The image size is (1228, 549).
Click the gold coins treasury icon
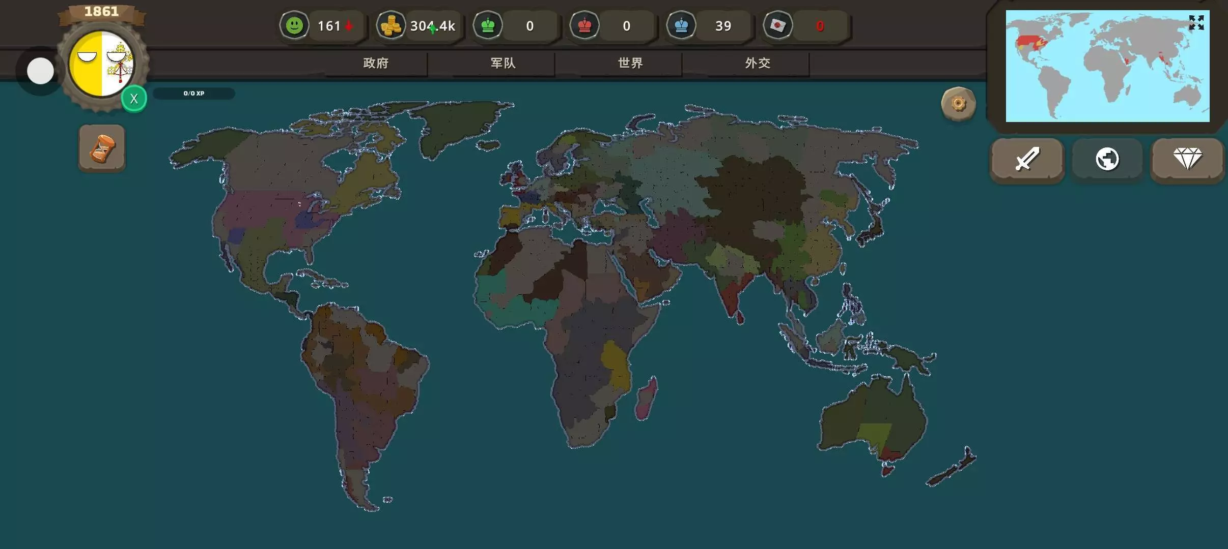pyautogui.click(x=390, y=25)
